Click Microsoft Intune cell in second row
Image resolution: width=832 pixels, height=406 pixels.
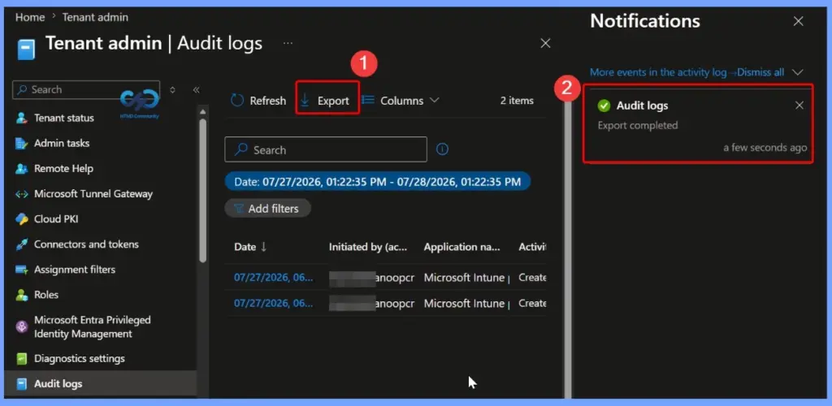point(466,304)
